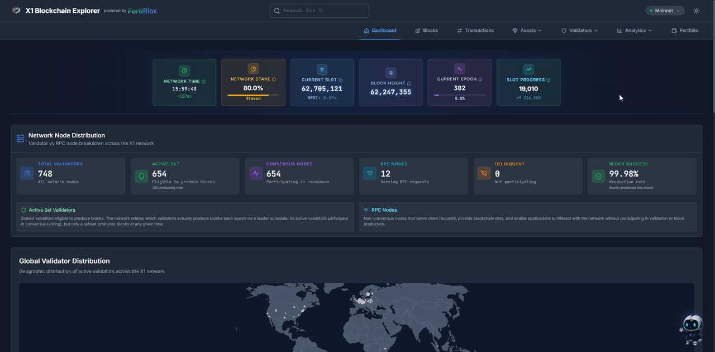Click the Global Validator Distribution map

coord(356,317)
